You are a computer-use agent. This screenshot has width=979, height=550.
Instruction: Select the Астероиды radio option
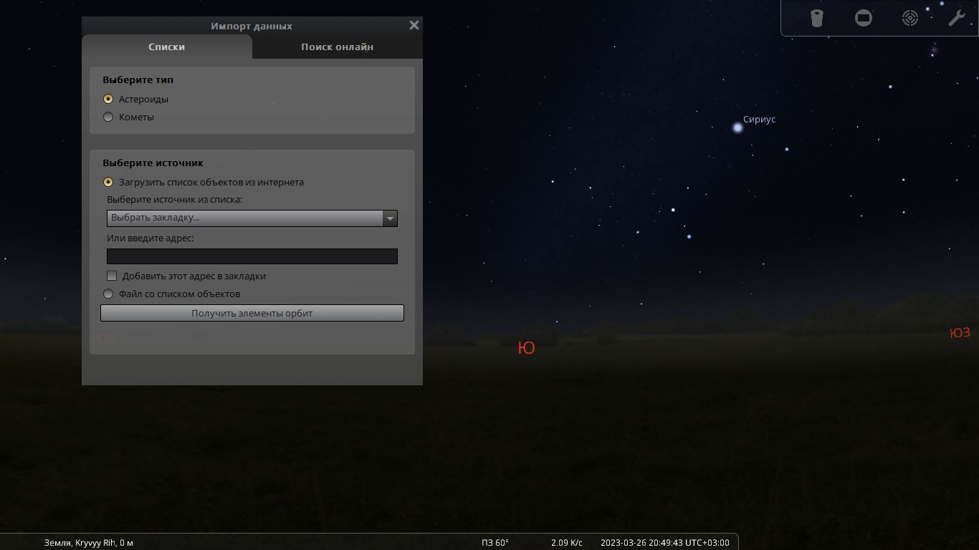click(x=108, y=99)
